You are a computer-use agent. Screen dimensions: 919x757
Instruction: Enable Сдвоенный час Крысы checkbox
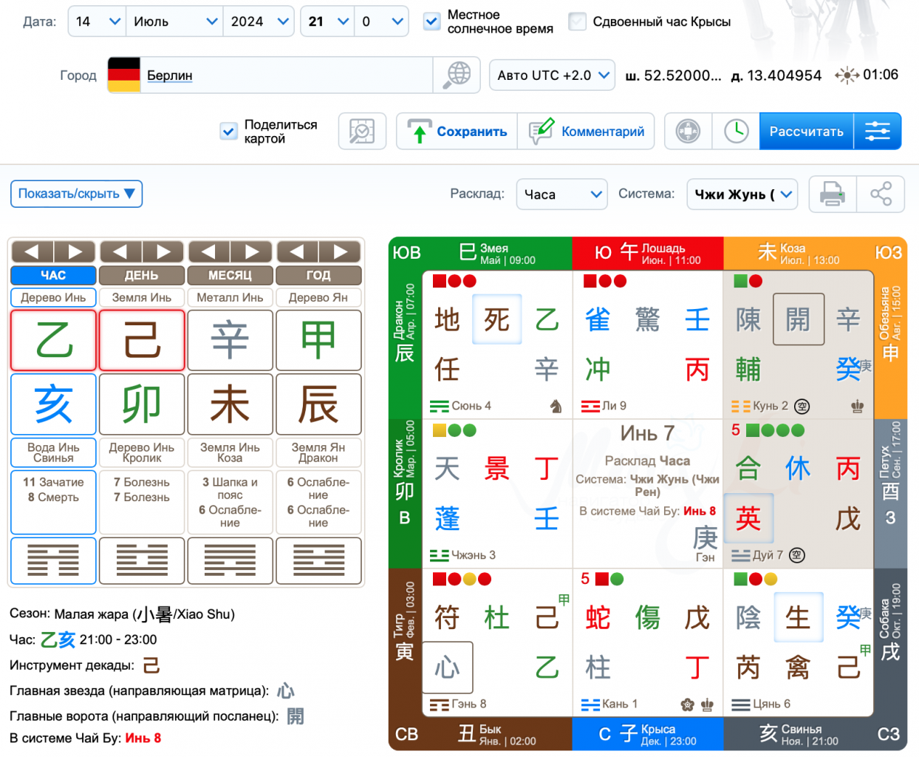577,21
